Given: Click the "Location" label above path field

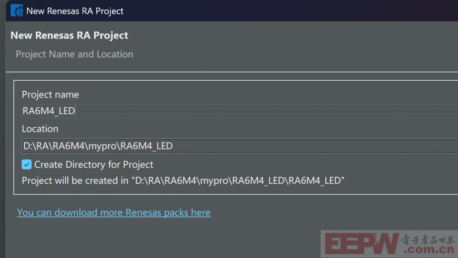Looking at the screenshot, I should [x=40, y=129].
